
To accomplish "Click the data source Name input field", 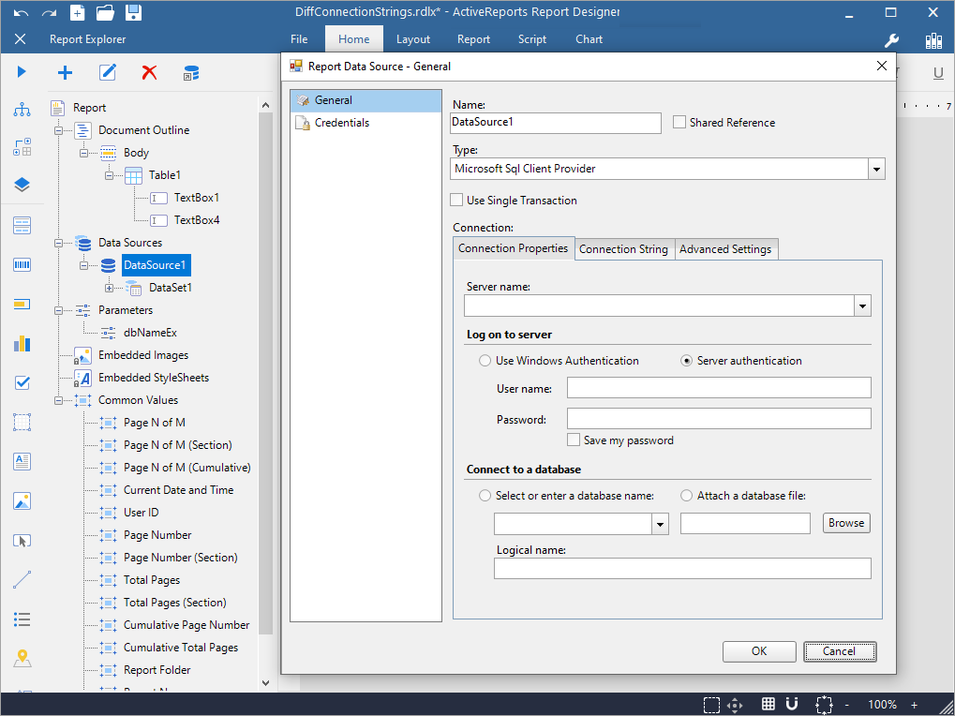I will [x=556, y=123].
